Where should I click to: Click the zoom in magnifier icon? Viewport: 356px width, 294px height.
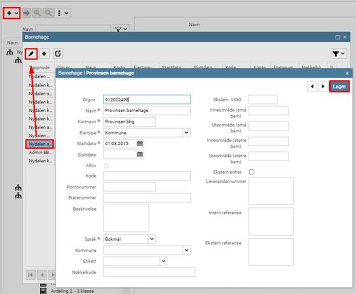37,13
